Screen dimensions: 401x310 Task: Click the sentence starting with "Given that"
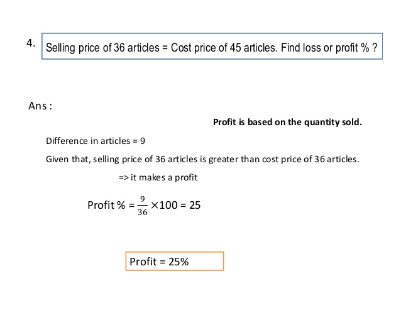tap(202, 159)
